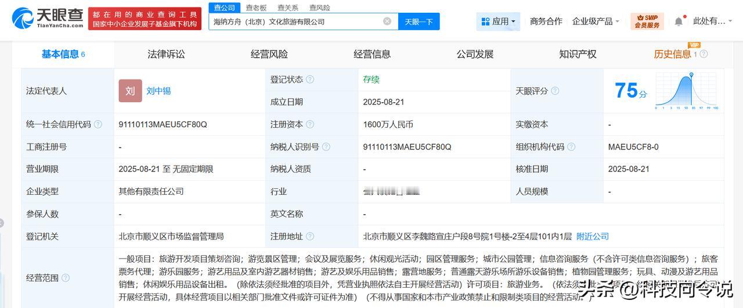Switch to the 查公司 search tab
Screen dimensions: 743x308
224,8
